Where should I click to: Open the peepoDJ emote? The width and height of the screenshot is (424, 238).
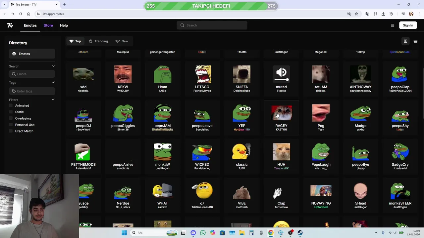pos(83,117)
